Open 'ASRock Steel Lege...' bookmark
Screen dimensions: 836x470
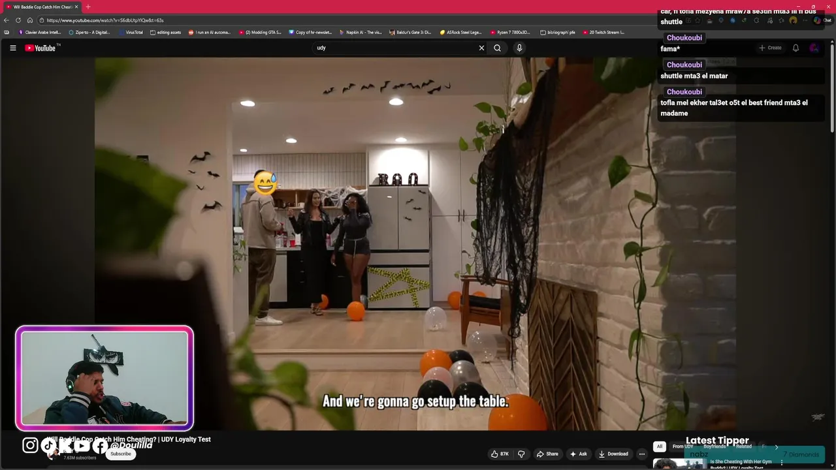coord(461,32)
